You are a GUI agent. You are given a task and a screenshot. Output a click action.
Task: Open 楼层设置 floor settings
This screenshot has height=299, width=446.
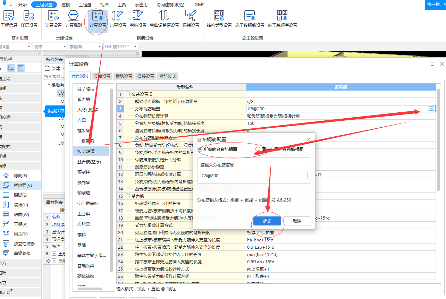click(29, 19)
